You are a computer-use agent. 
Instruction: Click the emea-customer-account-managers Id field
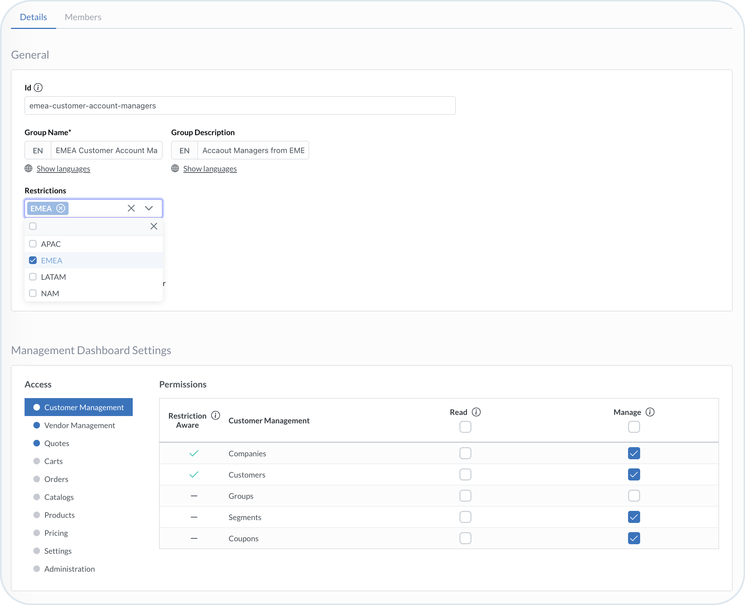pyautogui.click(x=240, y=105)
